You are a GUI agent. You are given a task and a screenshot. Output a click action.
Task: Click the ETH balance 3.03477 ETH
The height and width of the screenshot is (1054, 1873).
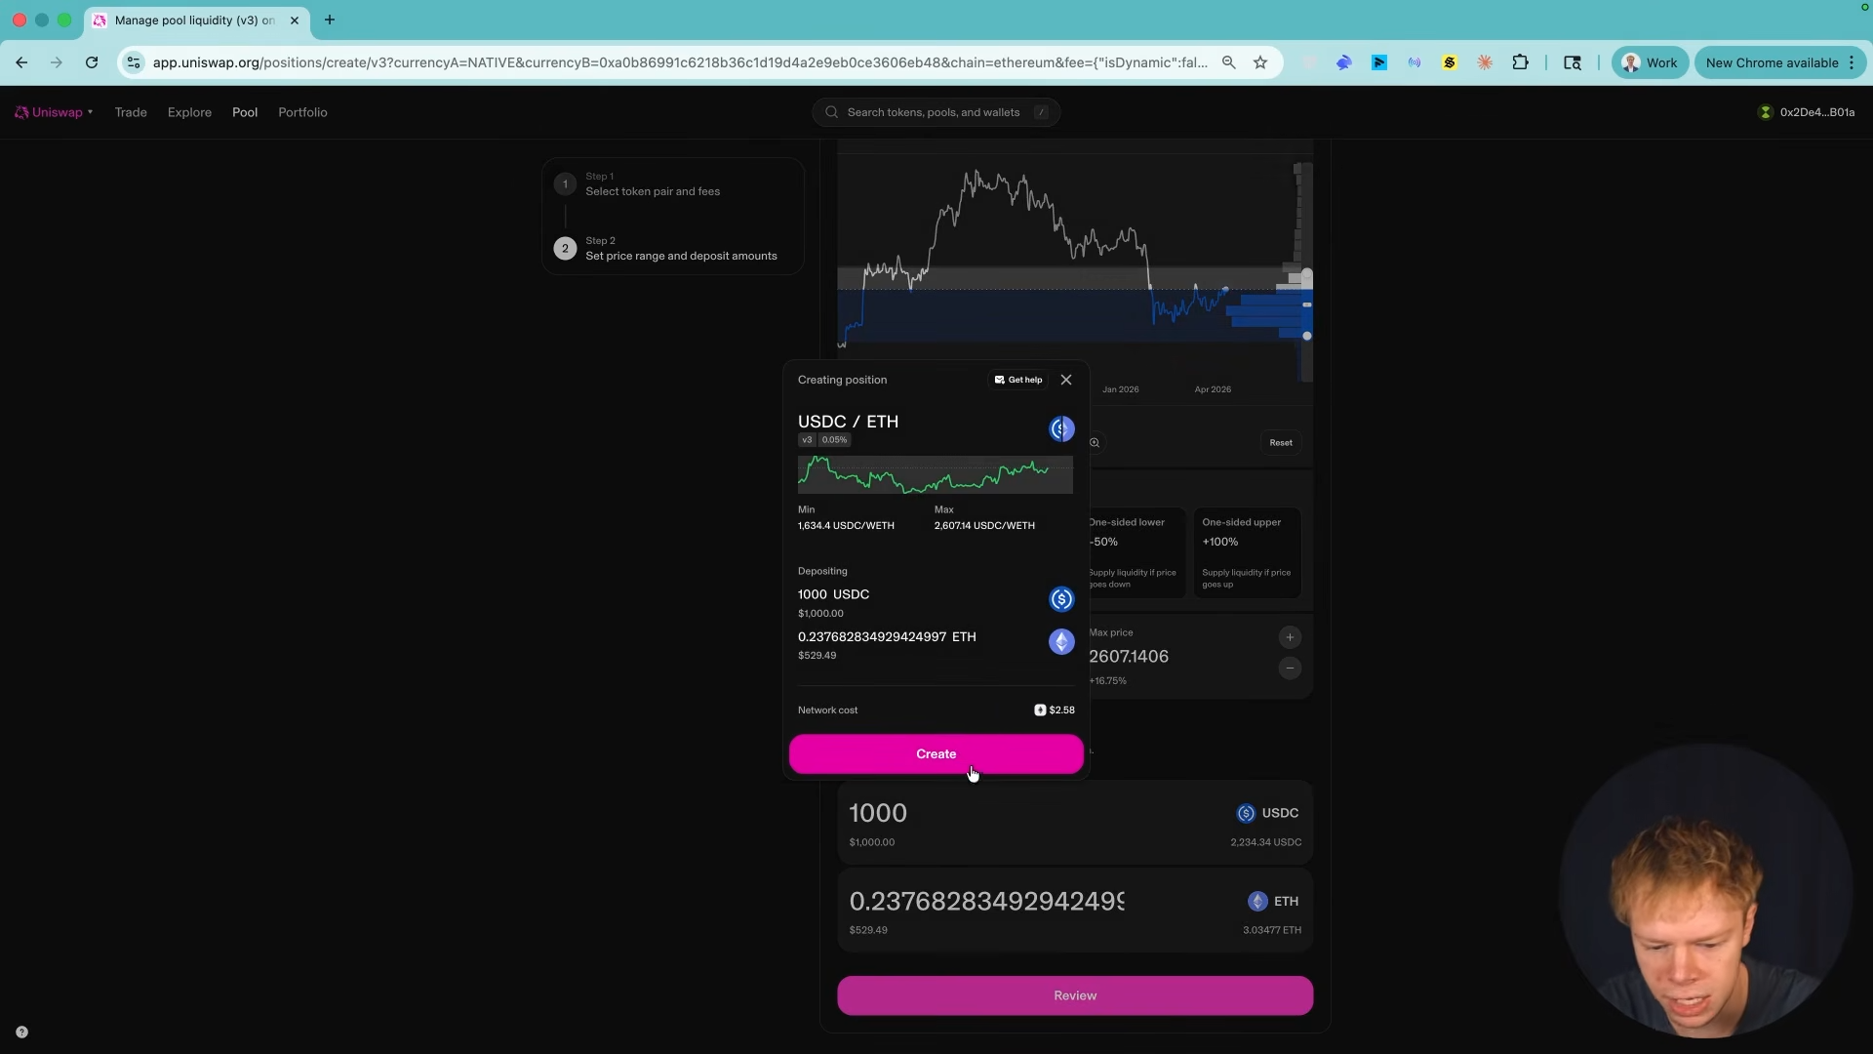(x=1272, y=930)
